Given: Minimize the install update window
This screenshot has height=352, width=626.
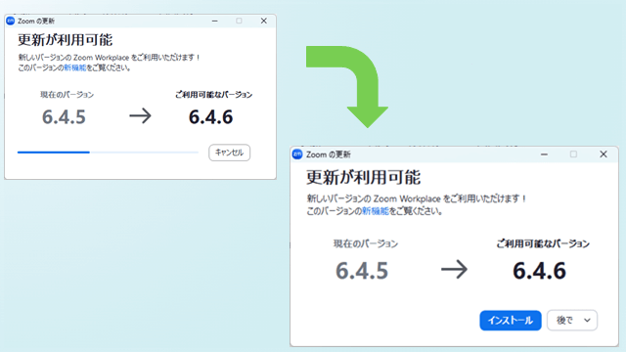Looking at the screenshot, I should click(x=544, y=154).
